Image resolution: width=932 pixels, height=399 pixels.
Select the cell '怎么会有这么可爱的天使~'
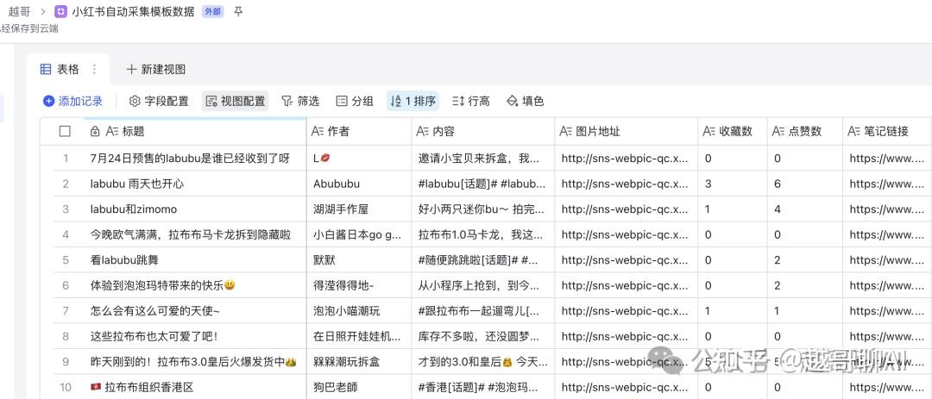(195, 311)
